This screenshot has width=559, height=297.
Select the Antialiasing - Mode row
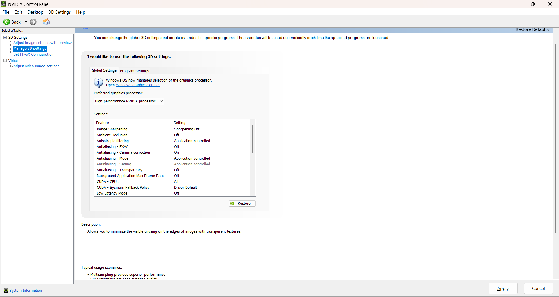(172, 158)
